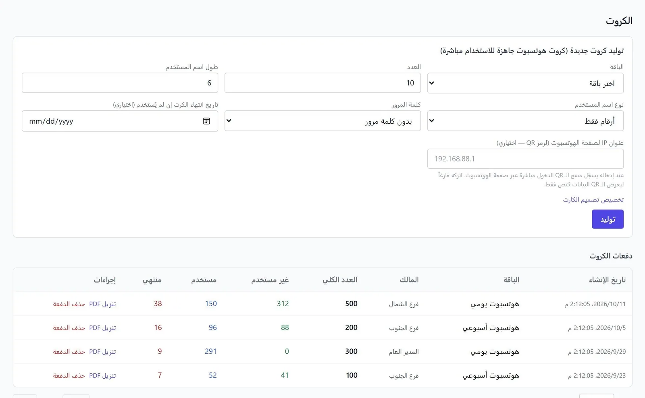Click the unused count 312
645x398 pixels.
(283, 304)
